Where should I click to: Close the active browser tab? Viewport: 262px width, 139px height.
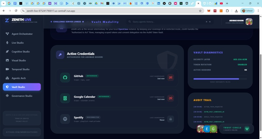click(x=198, y=3)
